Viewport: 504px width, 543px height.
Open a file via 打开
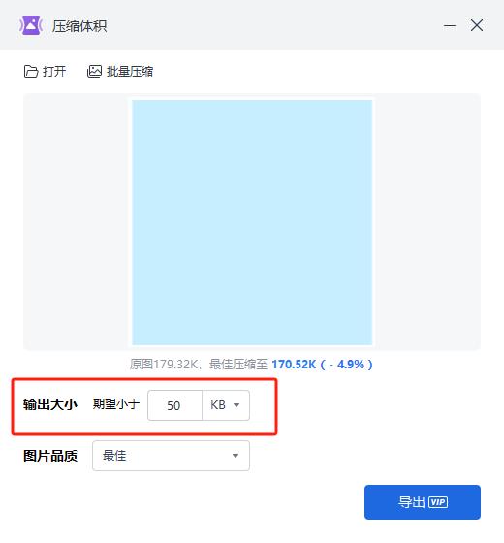point(45,72)
